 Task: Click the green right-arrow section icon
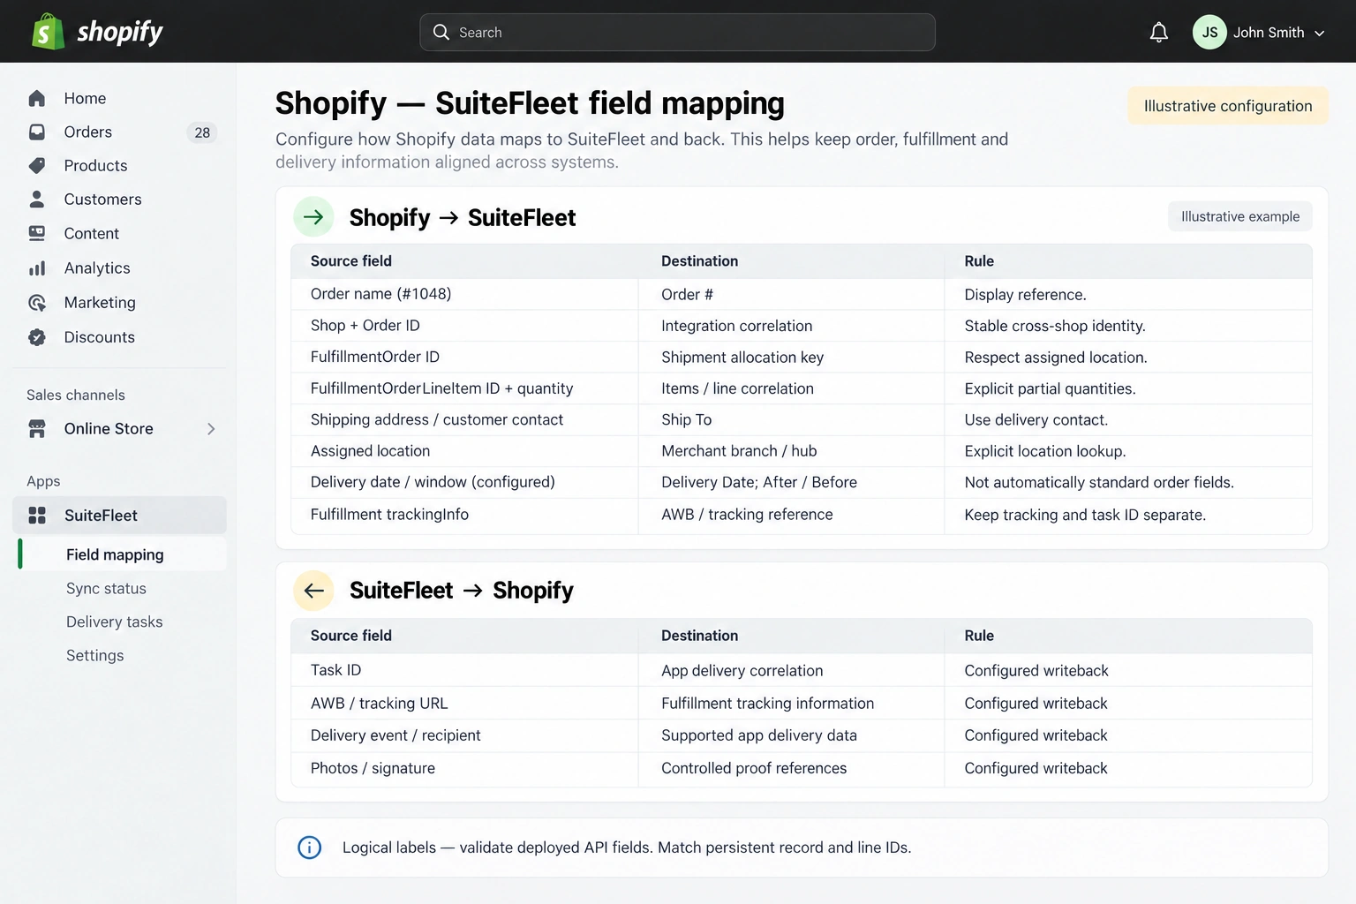coord(313,217)
